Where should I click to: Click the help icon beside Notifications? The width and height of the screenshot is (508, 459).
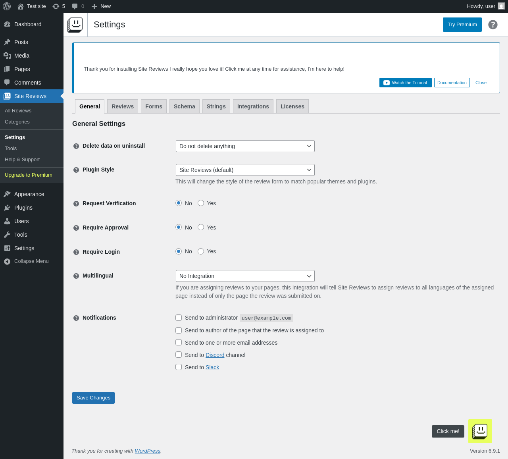click(x=76, y=318)
